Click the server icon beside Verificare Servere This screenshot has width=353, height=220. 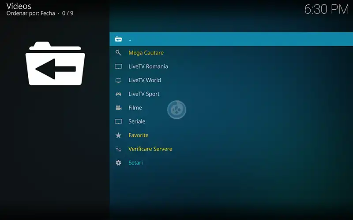(x=118, y=149)
